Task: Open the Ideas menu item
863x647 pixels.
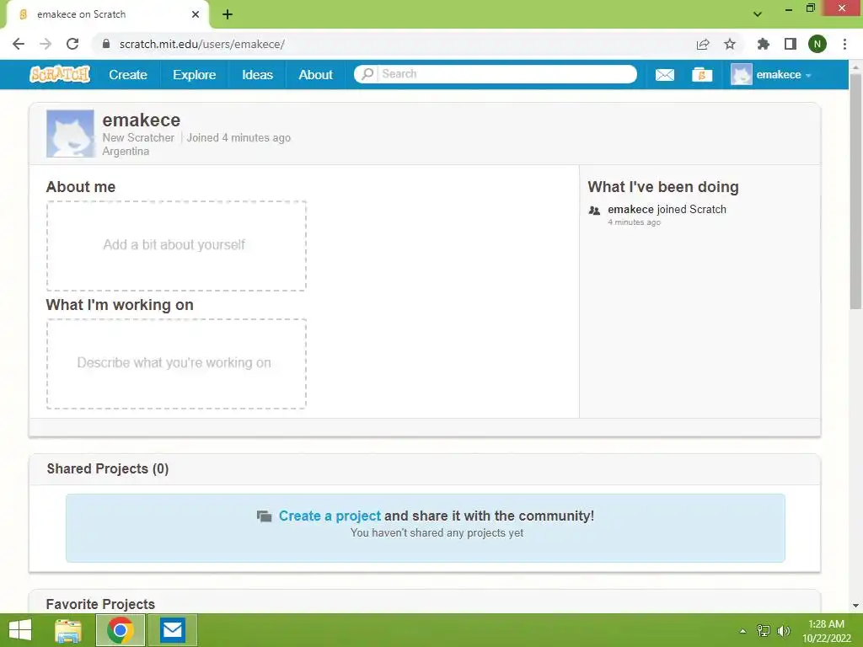Action: click(258, 74)
